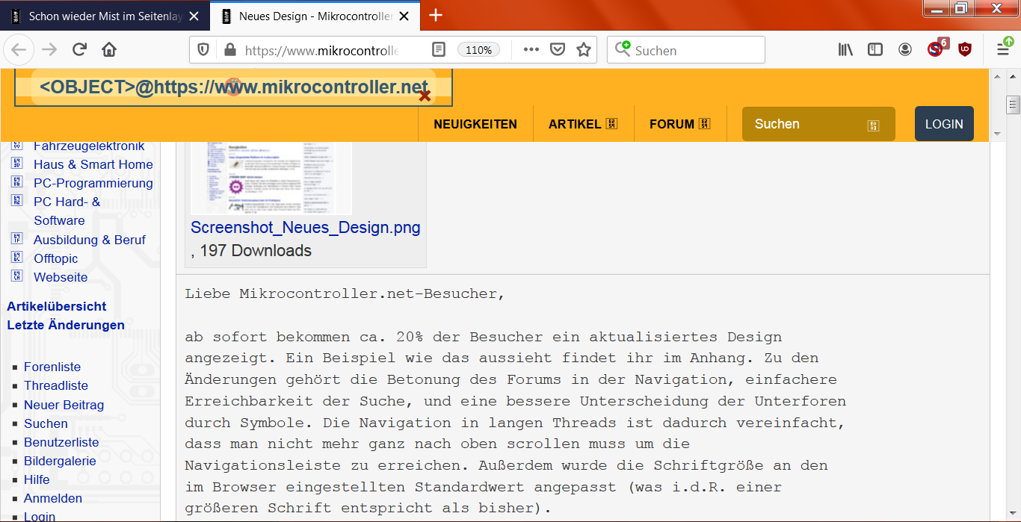Select the 'Neues Design - Mikrocontroller' tab
Image resolution: width=1021 pixels, height=522 pixels.
coord(316,16)
